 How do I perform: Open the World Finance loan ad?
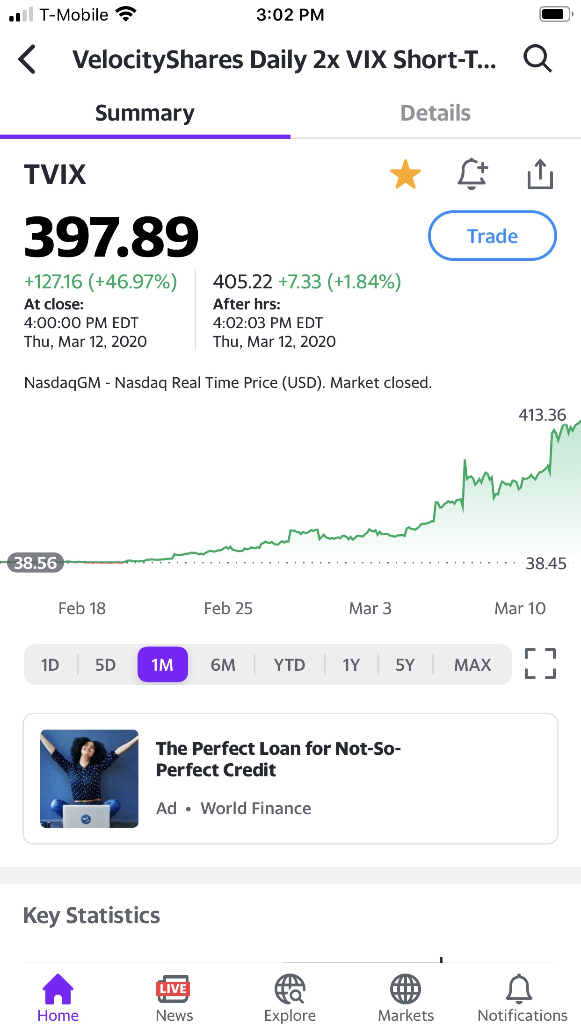click(x=279, y=760)
